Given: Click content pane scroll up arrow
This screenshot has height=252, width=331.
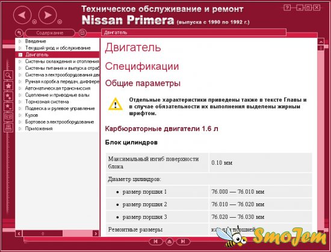Looking at the screenshot, I should (x=321, y=41).
